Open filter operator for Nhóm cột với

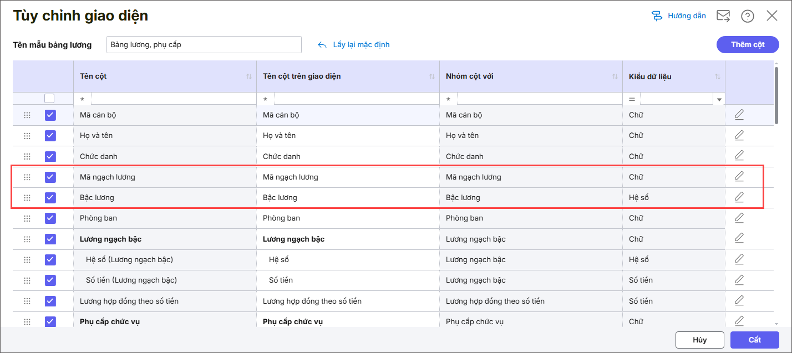coord(449,100)
